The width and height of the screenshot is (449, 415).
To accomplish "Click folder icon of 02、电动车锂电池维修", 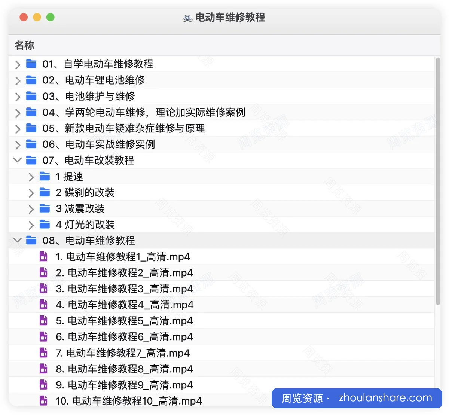I will click(x=31, y=80).
